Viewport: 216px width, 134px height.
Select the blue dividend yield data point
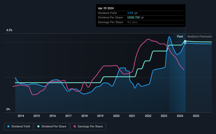185,43
